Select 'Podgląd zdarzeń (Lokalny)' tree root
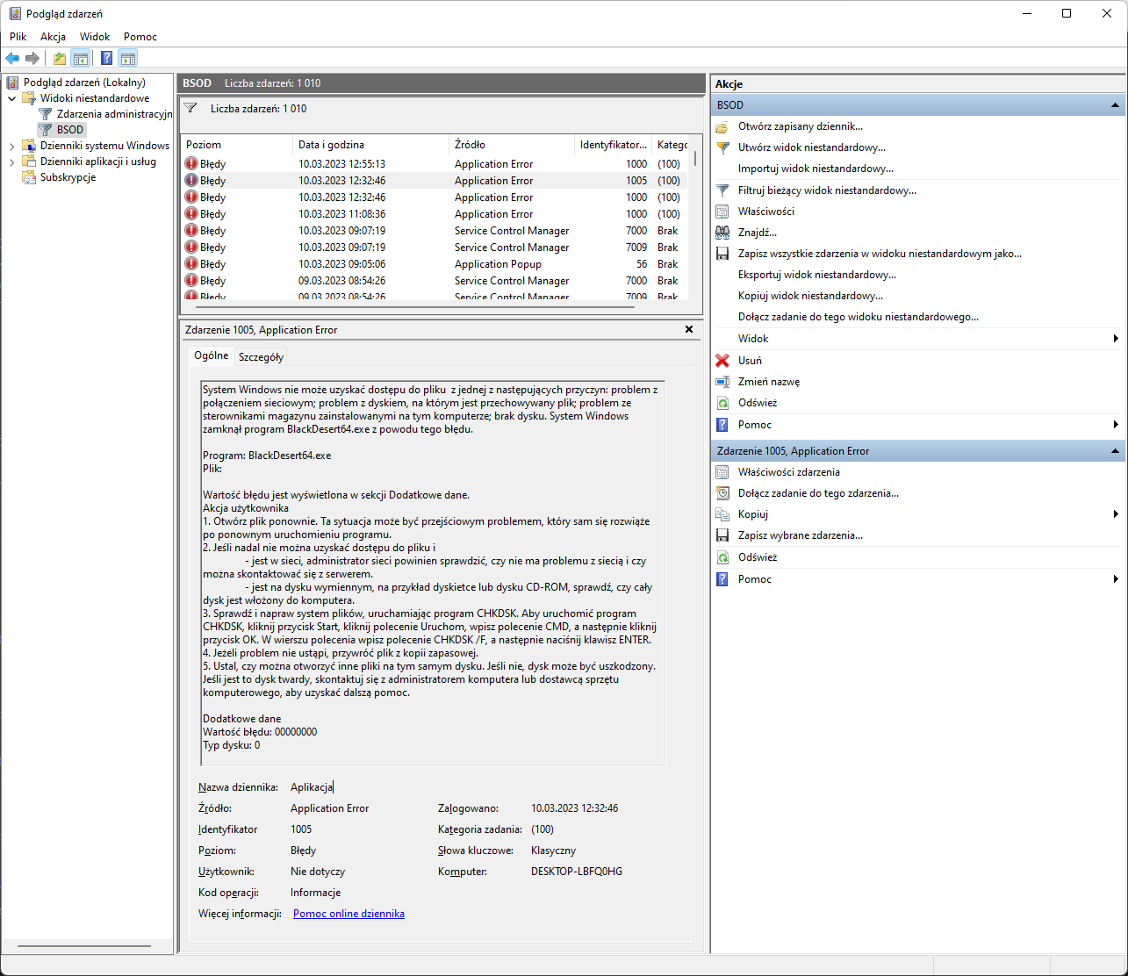 coord(77,83)
